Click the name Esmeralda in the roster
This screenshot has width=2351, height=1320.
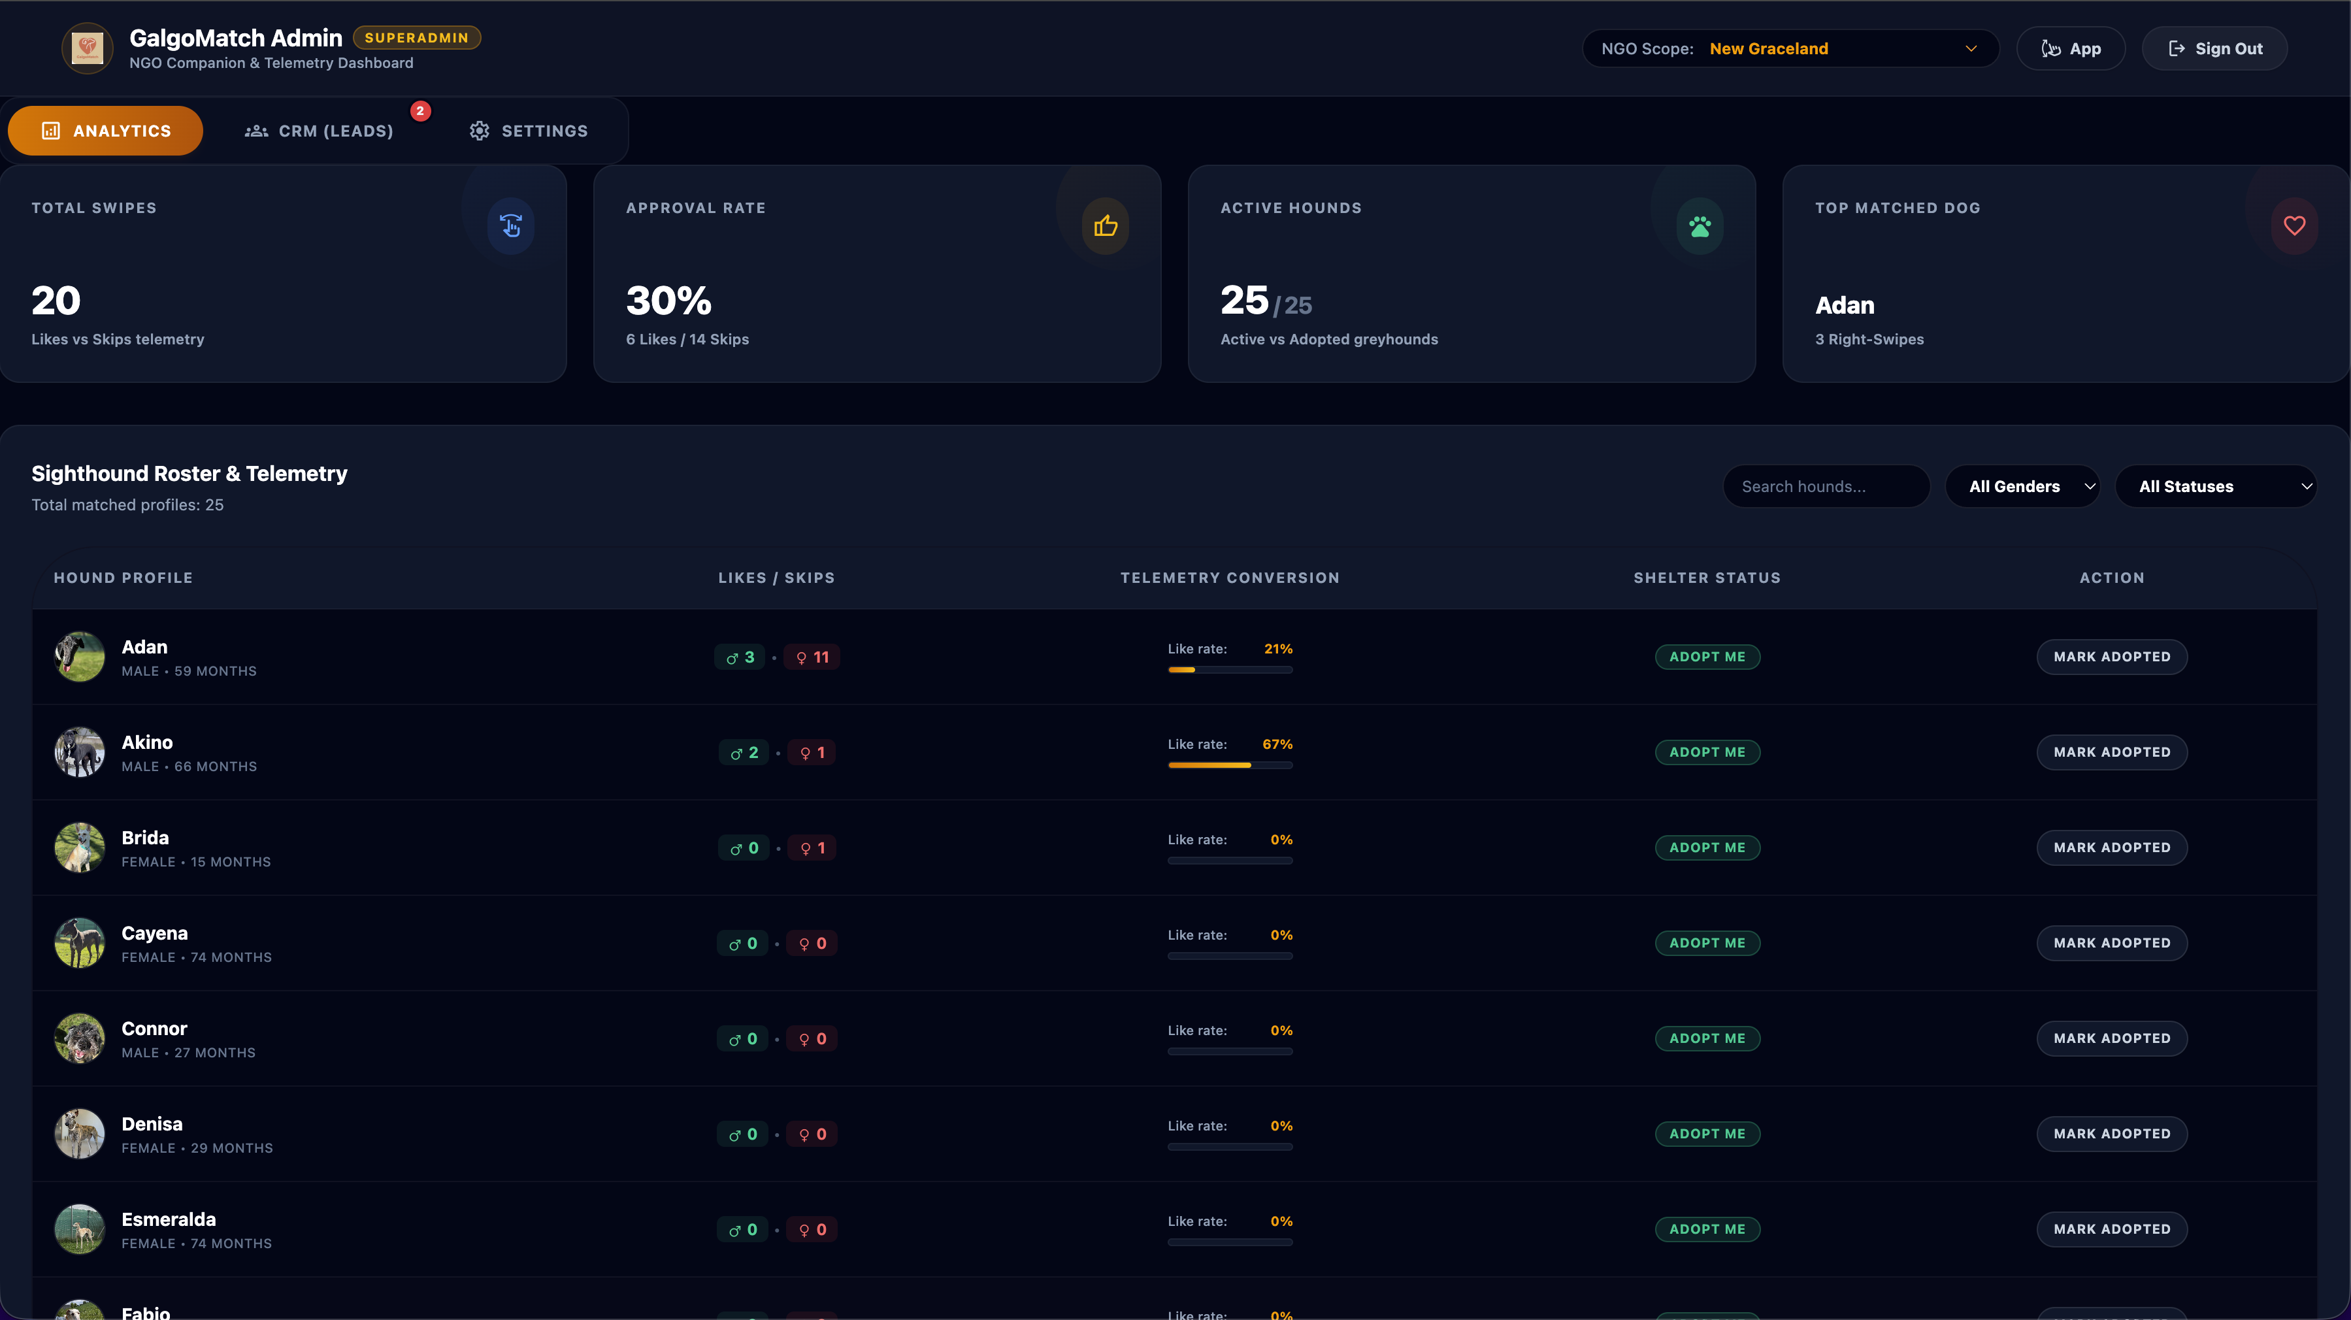point(169,1219)
